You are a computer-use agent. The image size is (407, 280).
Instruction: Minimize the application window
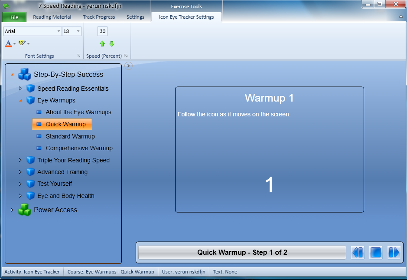pos(368,4)
